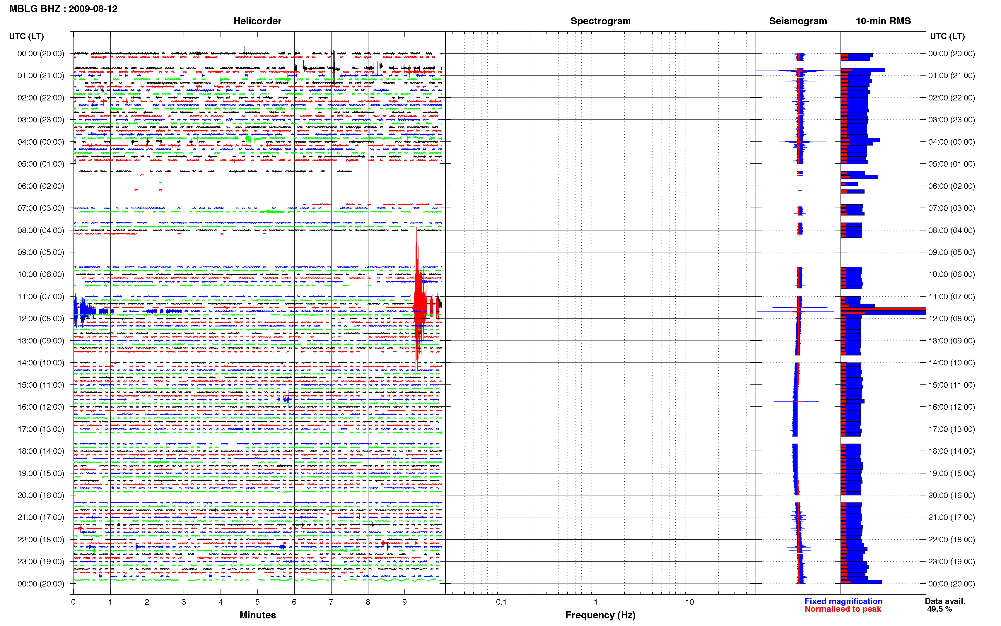Click left axis label 04:00 (00:00)
The image size is (1001, 626).
[x=41, y=142]
